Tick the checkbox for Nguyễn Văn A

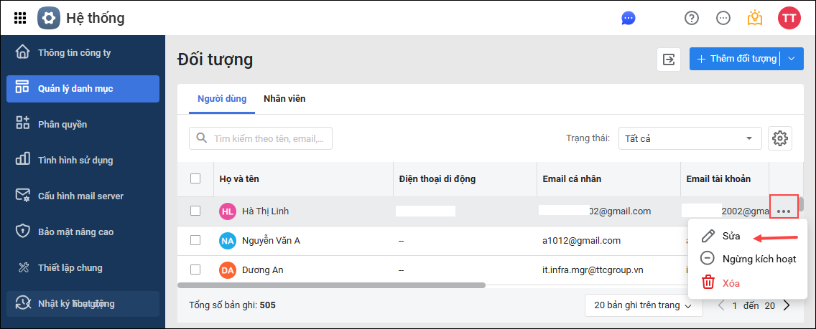point(195,240)
